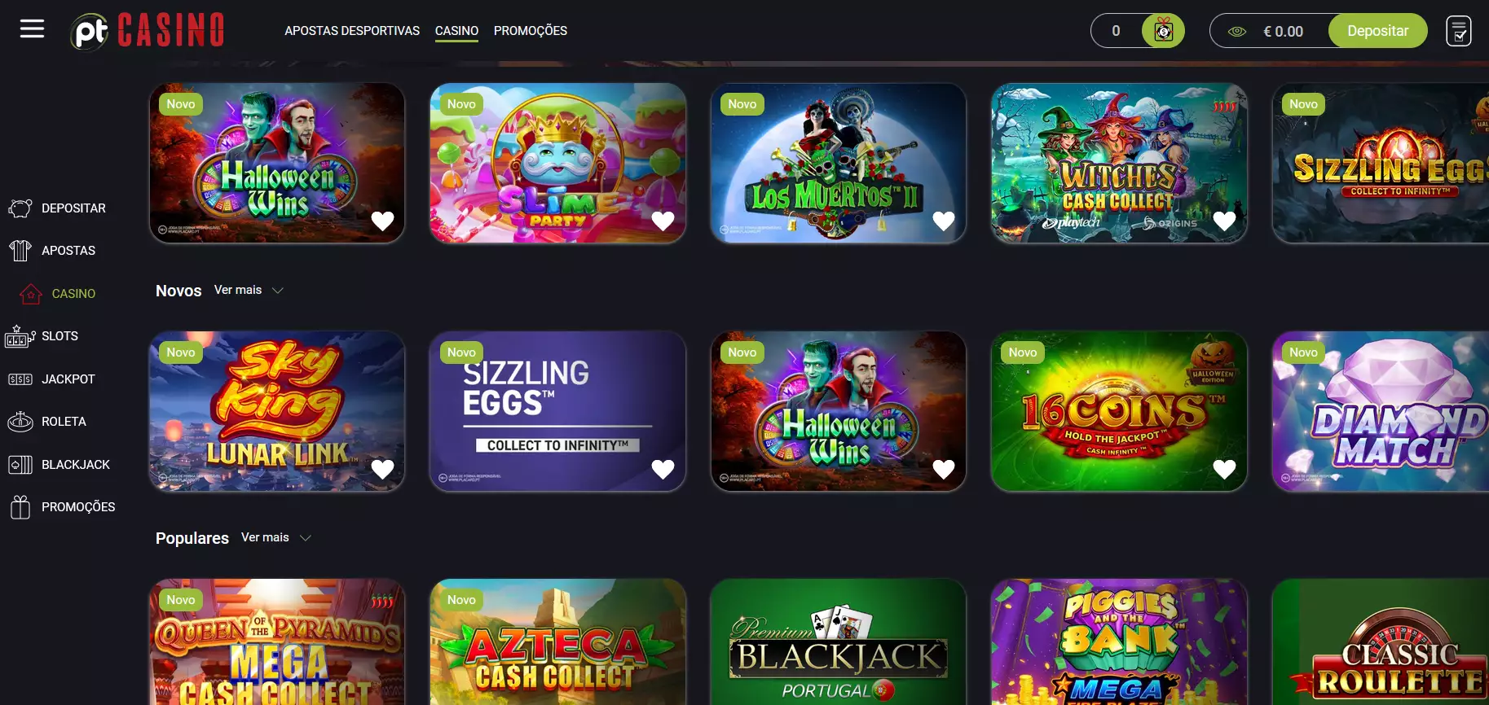This screenshot has height=705, width=1489.
Task: Open the Promoções top menu item
Action: click(x=531, y=31)
